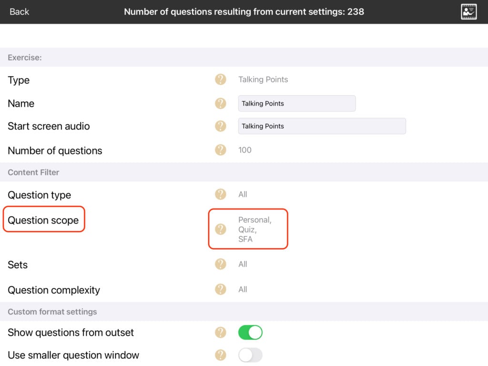Open help icon for Number of questions
The width and height of the screenshot is (488, 366).
point(220,150)
